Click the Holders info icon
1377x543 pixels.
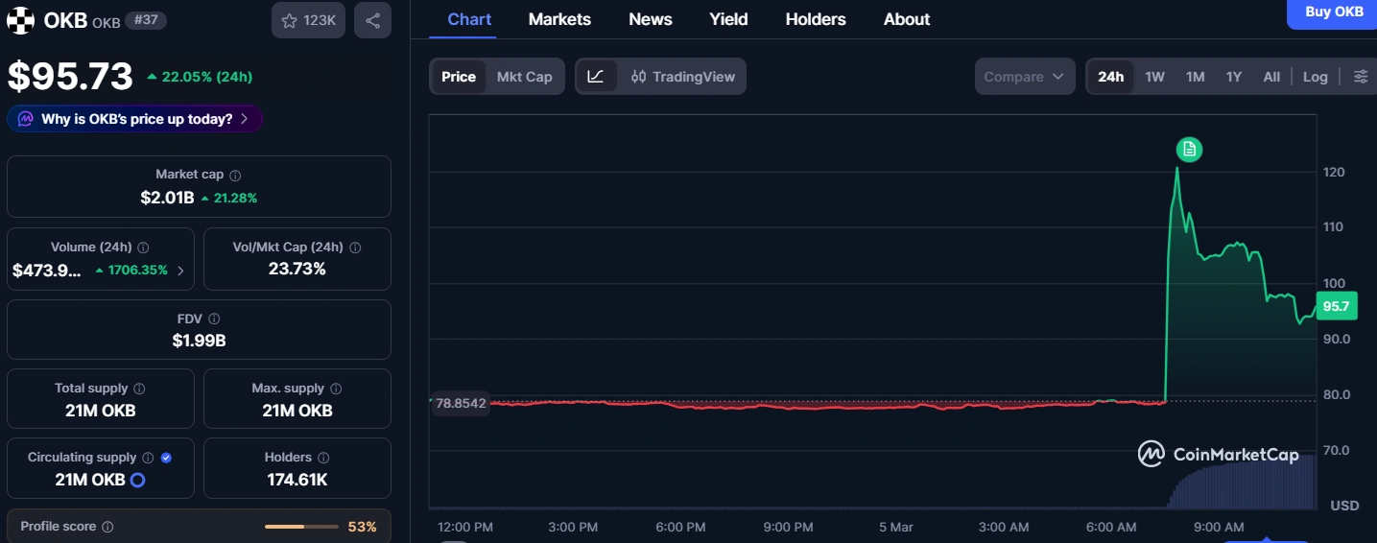coord(323,458)
